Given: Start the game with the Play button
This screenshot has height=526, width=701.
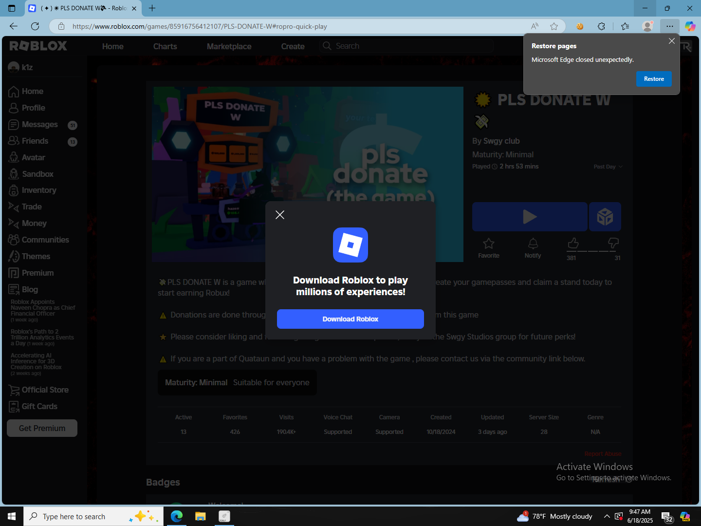Looking at the screenshot, I should pyautogui.click(x=530, y=217).
